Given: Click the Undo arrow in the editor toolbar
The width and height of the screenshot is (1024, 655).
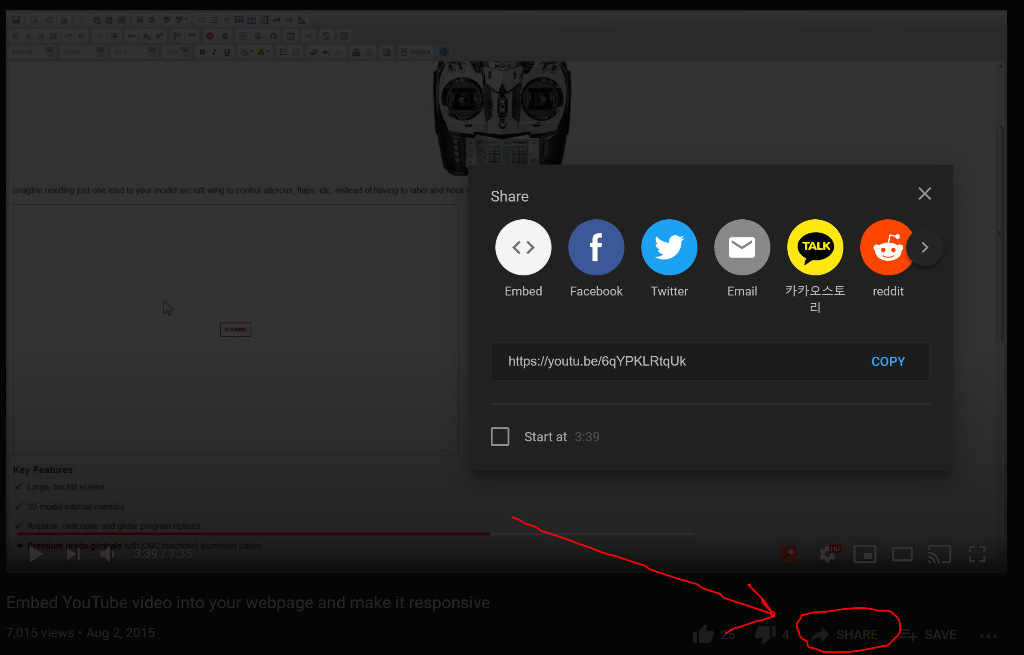Looking at the screenshot, I should click(x=326, y=52).
